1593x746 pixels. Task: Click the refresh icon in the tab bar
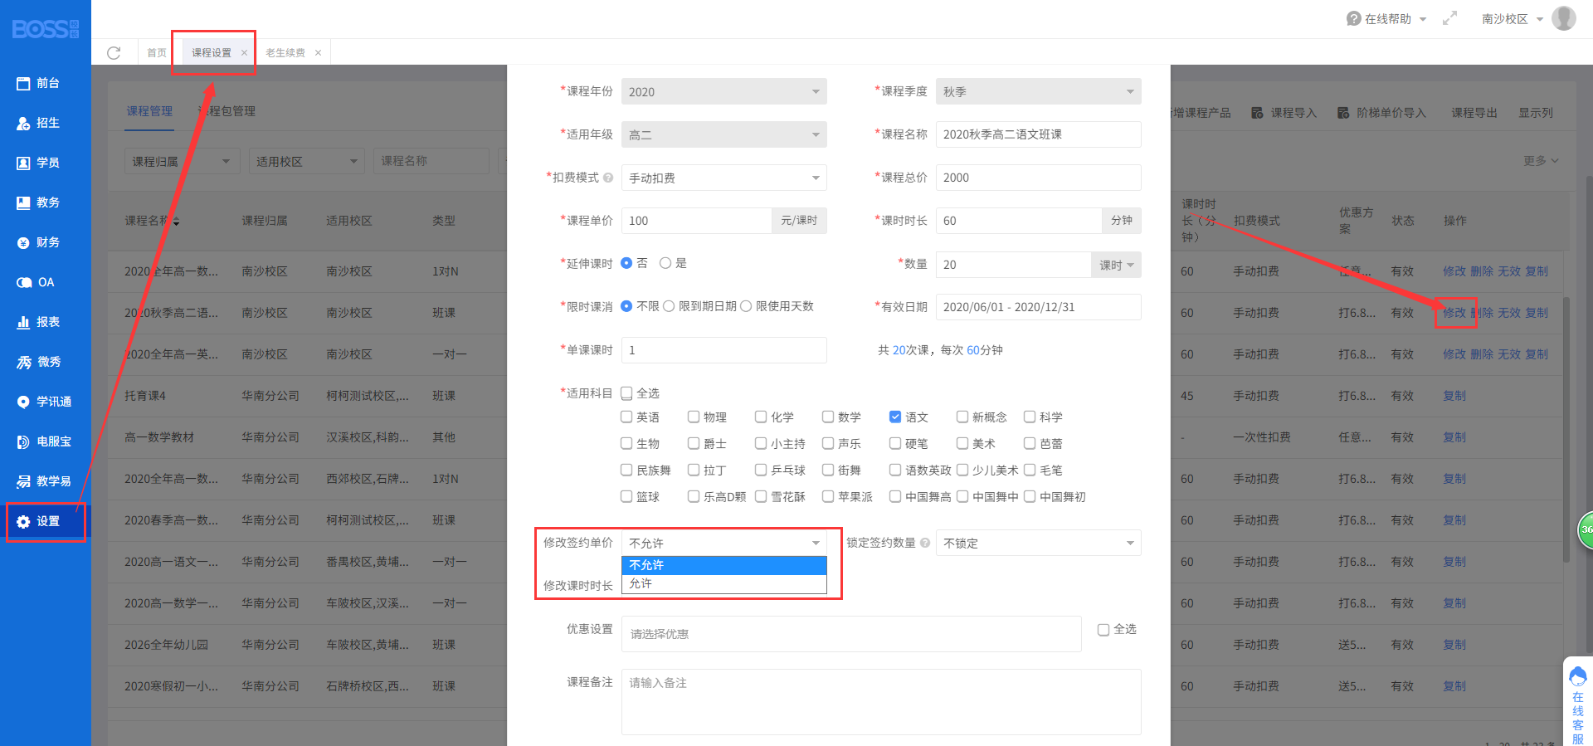pyautogui.click(x=114, y=52)
